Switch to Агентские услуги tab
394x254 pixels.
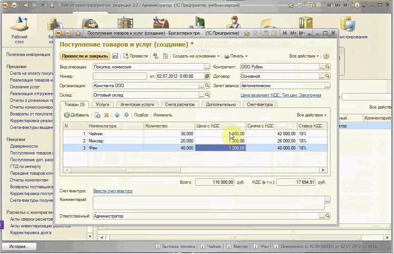(137, 104)
